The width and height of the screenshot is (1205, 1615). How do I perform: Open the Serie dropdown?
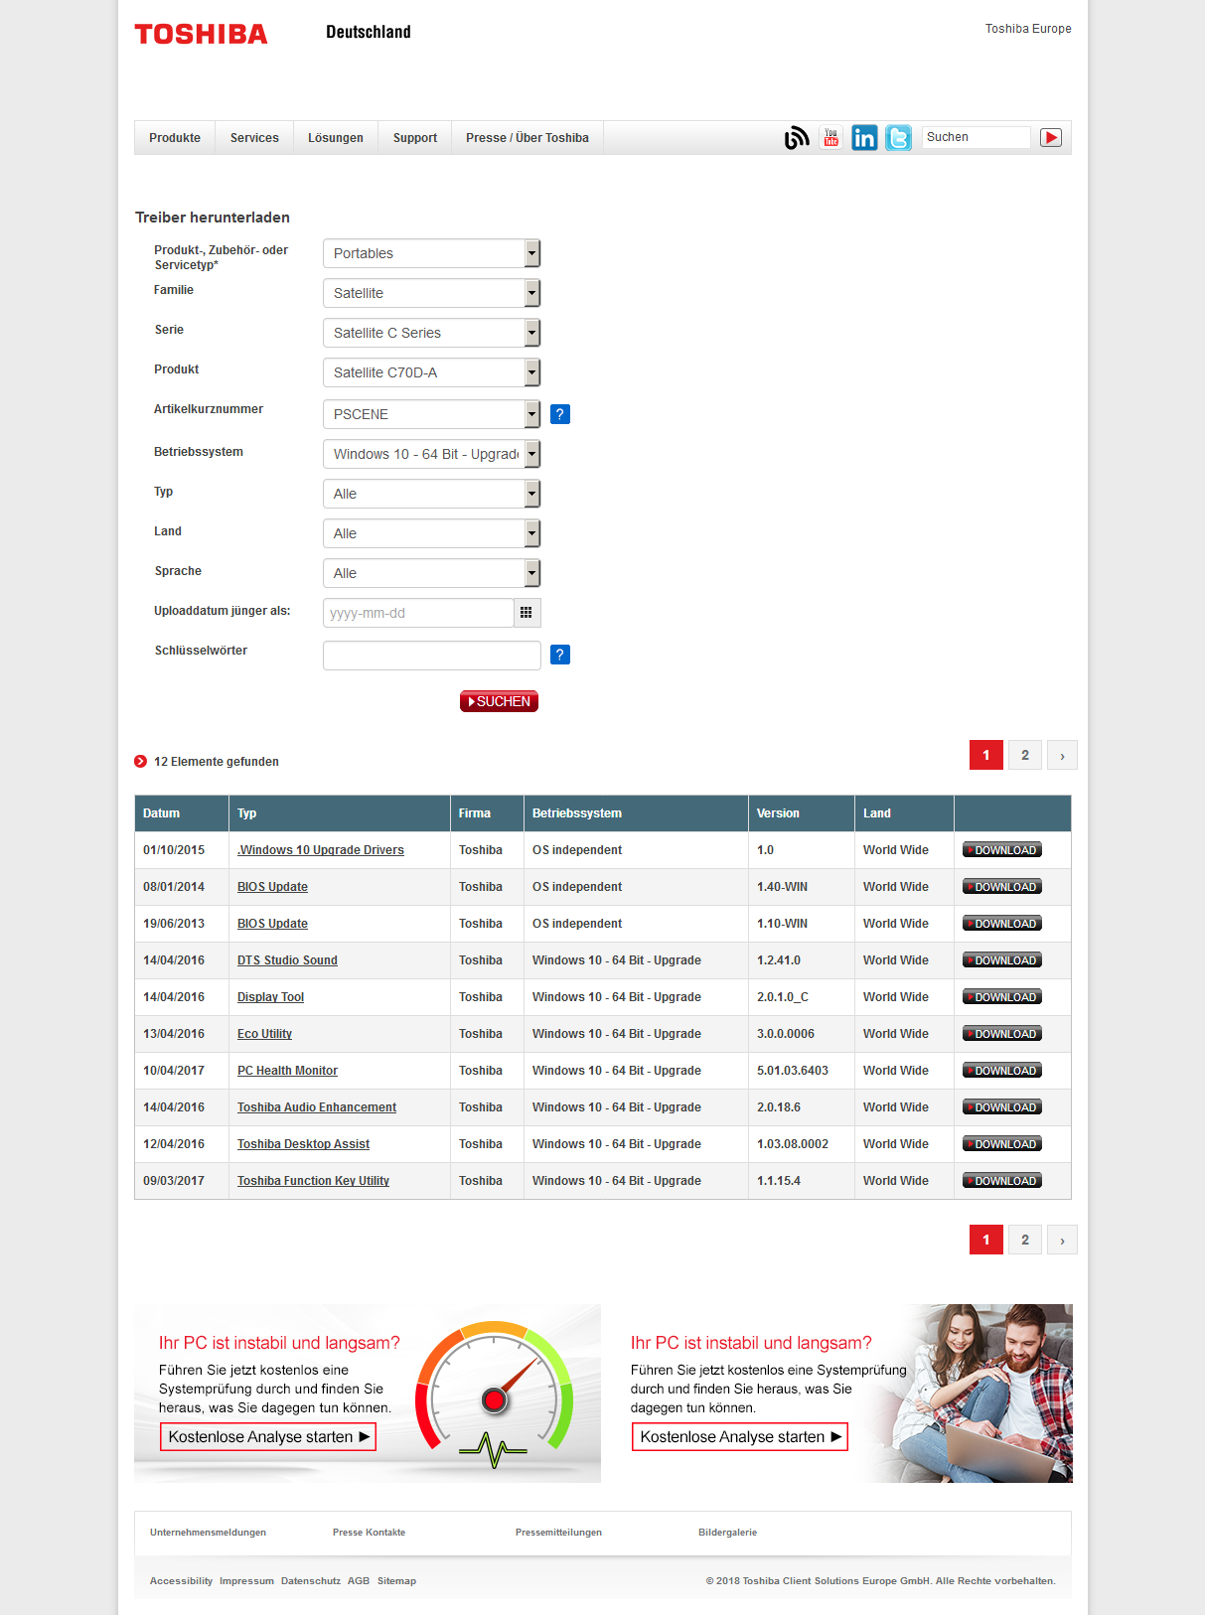point(431,333)
